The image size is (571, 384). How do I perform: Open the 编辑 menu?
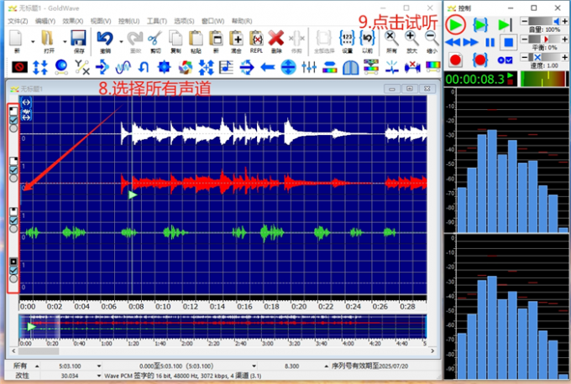(45, 21)
